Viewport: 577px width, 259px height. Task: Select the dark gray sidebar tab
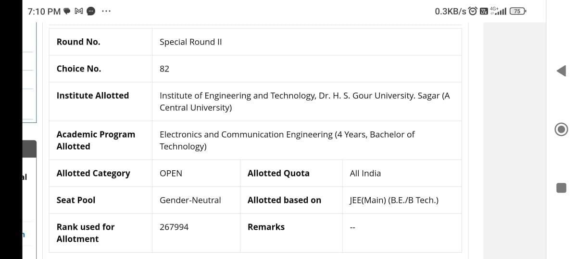click(x=29, y=149)
